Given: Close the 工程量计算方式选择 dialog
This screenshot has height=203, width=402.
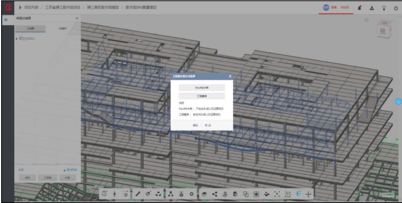Looking at the screenshot, I should [x=230, y=76].
